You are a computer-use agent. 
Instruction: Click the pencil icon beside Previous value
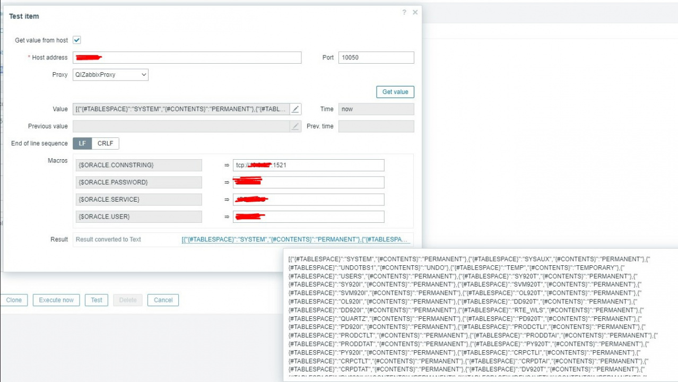(295, 126)
